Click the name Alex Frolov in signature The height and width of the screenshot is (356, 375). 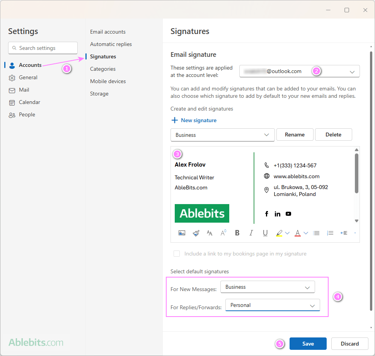pyautogui.click(x=190, y=165)
